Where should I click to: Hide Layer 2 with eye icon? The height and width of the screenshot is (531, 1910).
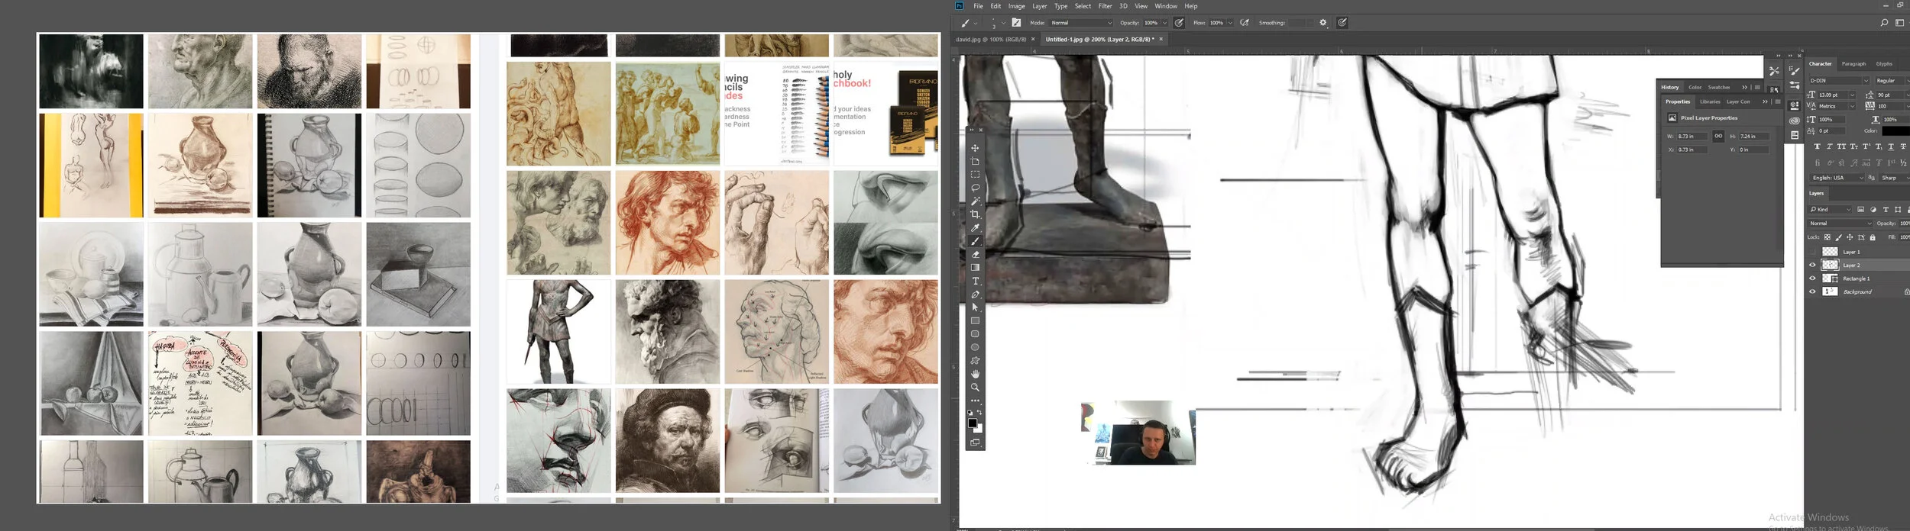(1812, 265)
